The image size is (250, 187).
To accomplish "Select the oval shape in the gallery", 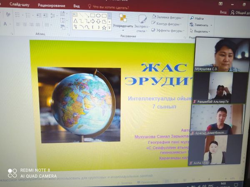I will click(x=98, y=15).
